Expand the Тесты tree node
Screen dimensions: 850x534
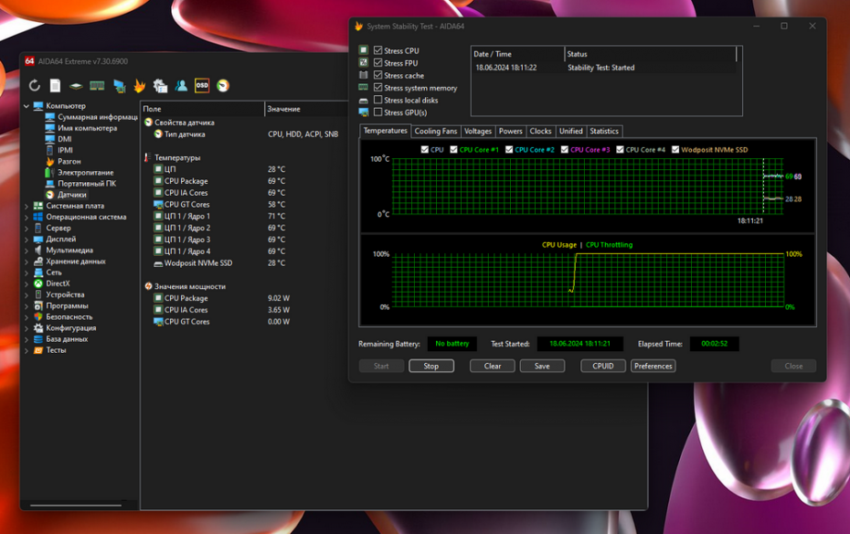coord(27,350)
